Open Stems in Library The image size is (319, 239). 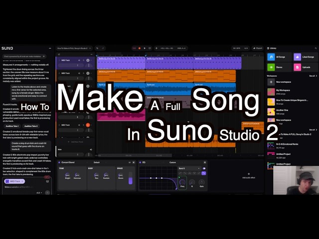[279, 67]
